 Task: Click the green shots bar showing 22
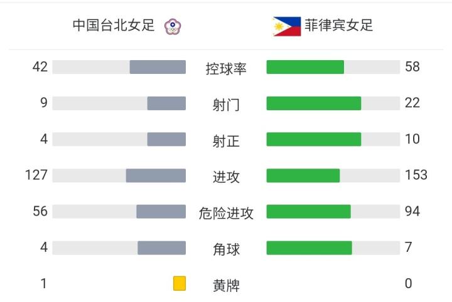[x=313, y=103]
